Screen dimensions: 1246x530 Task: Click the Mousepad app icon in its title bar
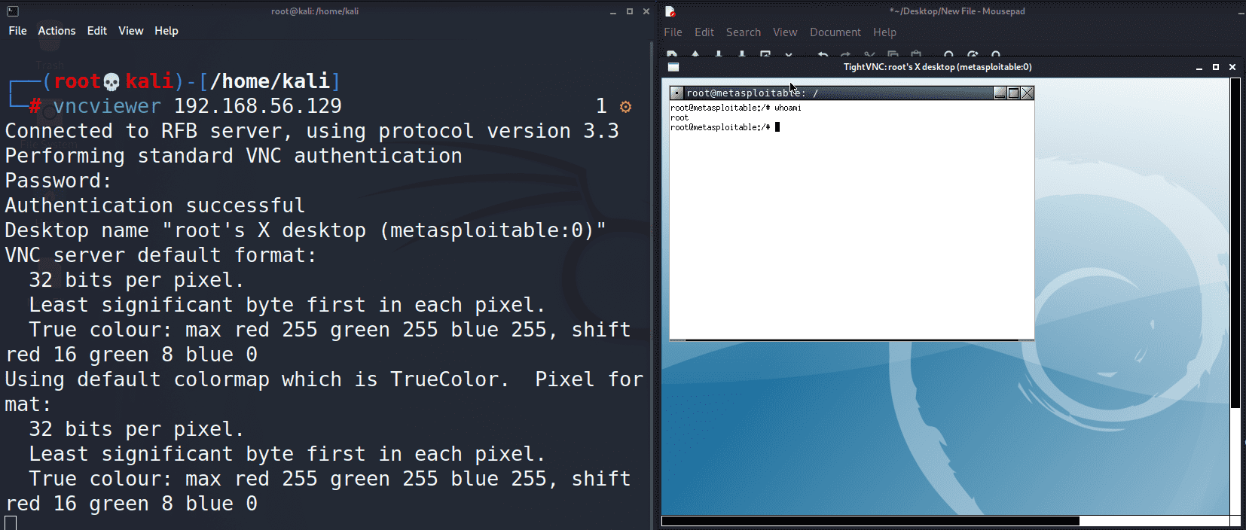(670, 11)
